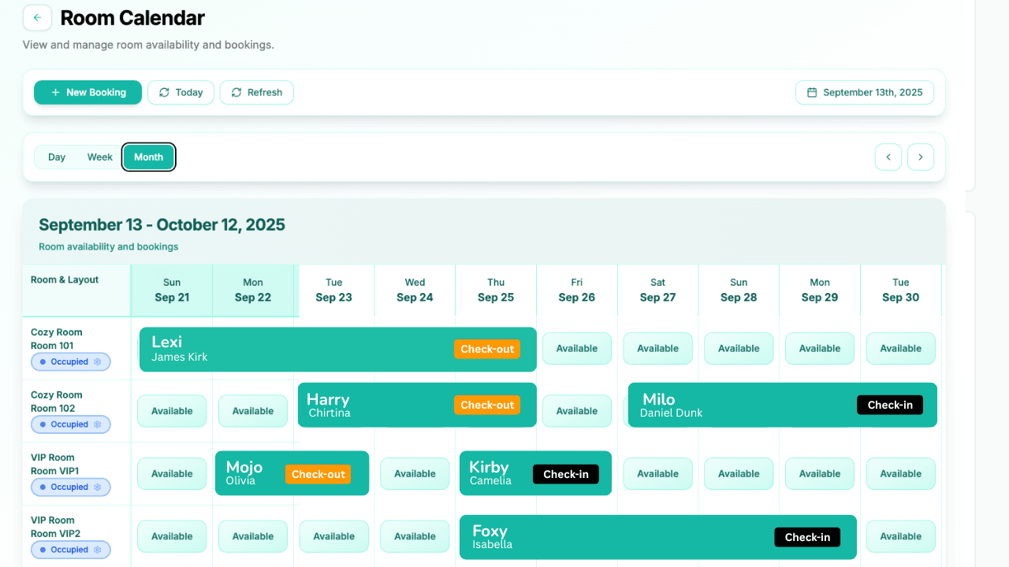Image resolution: width=1009 pixels, height=567 pixels.
Task: Click the New Booking button
Action: tap(87, 92)
